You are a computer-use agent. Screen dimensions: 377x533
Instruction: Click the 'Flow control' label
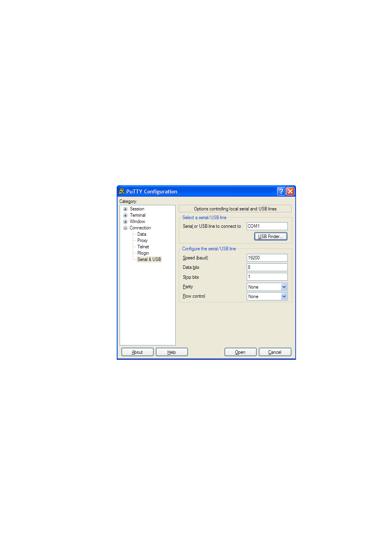tap(194, 297)
